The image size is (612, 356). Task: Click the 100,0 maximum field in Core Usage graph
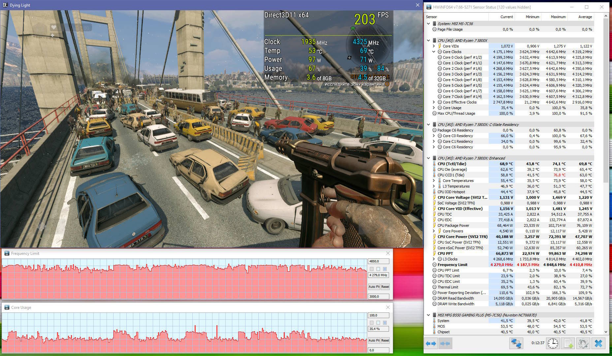tap(378, 315)
